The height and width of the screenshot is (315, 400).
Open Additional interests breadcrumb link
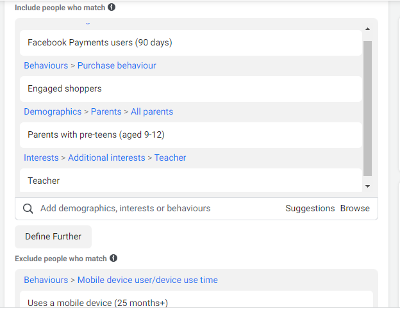point(106,157)
